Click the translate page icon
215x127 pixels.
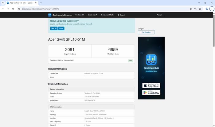(191, 9)
